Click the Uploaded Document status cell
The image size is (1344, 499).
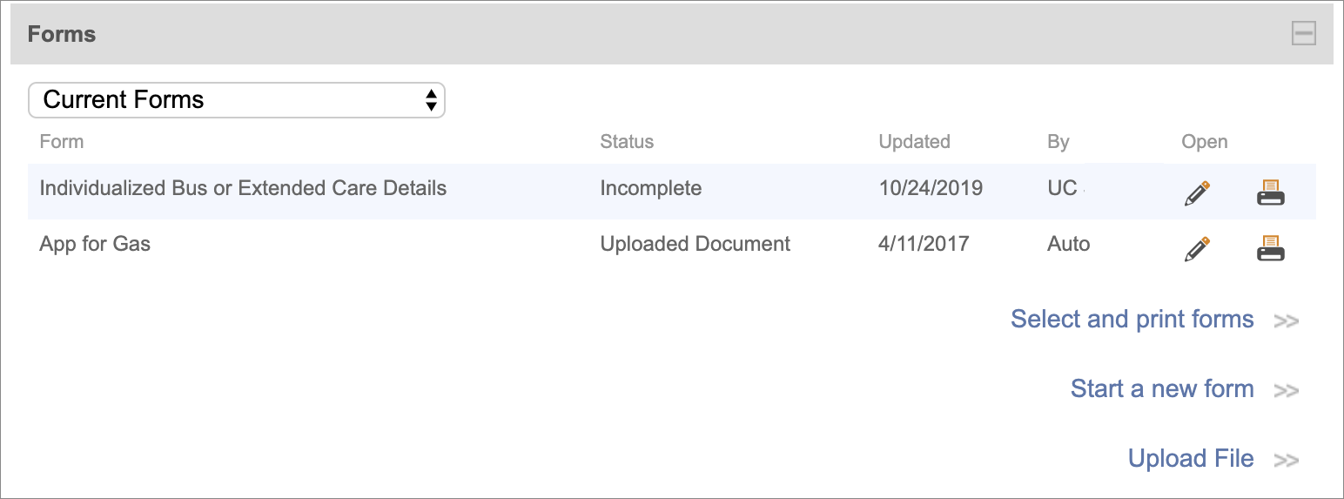(x=695, y=244)
